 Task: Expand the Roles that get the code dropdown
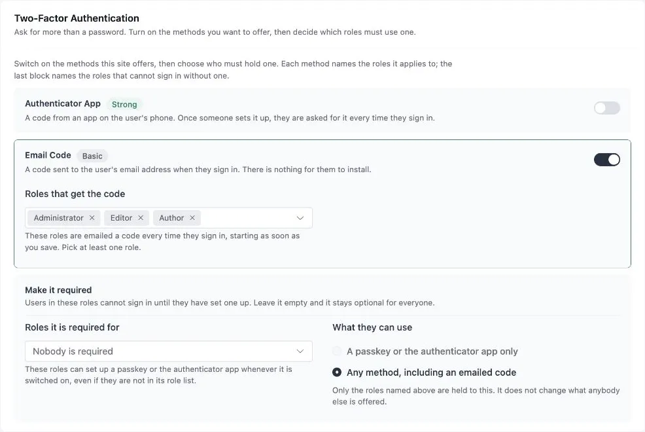[300, 218]
